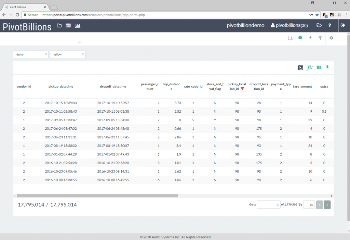This screenshot has height=240, width=350.
Task: Click the page vertical scrollbar down arrow
Action: (x=349, y=231)
